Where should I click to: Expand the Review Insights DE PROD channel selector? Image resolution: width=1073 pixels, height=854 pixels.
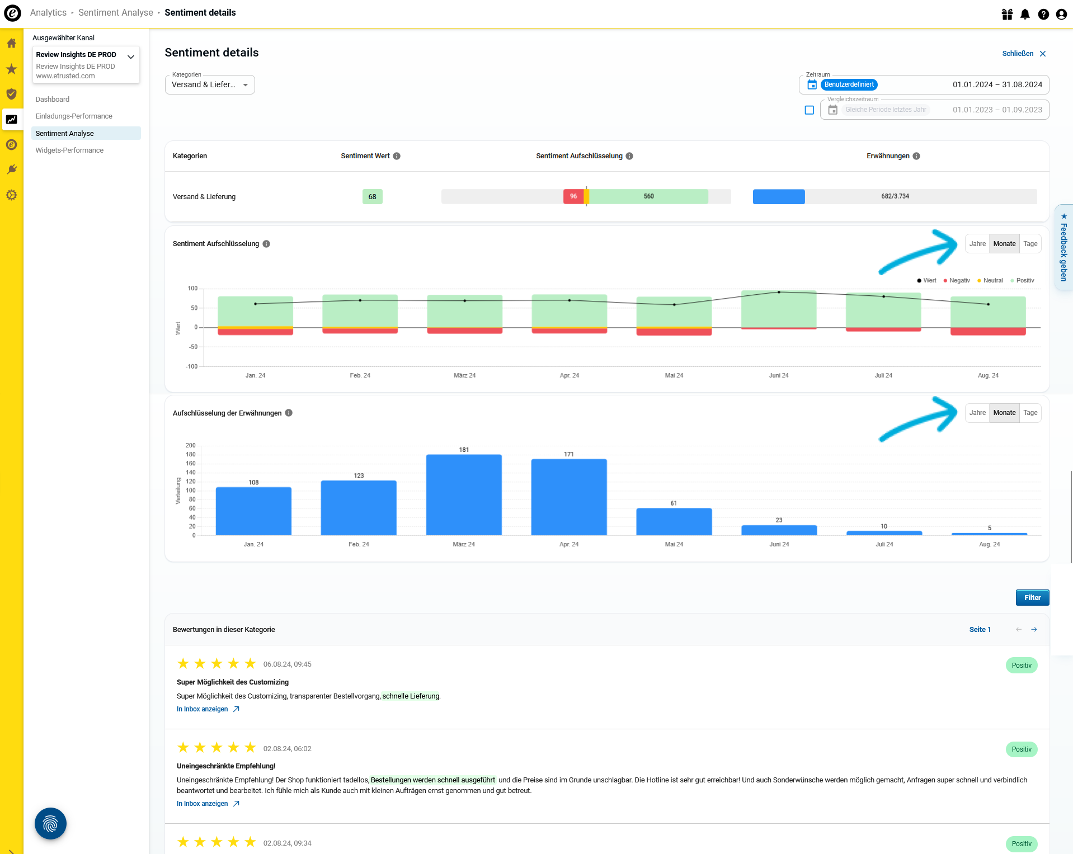pyautogui.click(x=86, y=65)
